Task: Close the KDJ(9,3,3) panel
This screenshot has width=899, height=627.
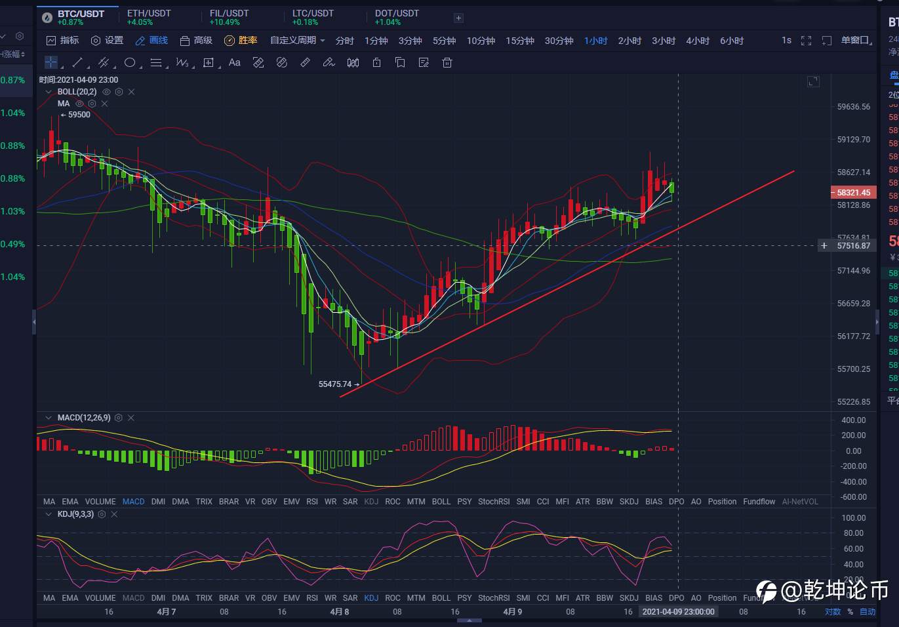Action: click(x=114, y=514)
